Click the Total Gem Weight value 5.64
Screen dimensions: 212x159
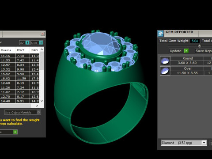195,41
